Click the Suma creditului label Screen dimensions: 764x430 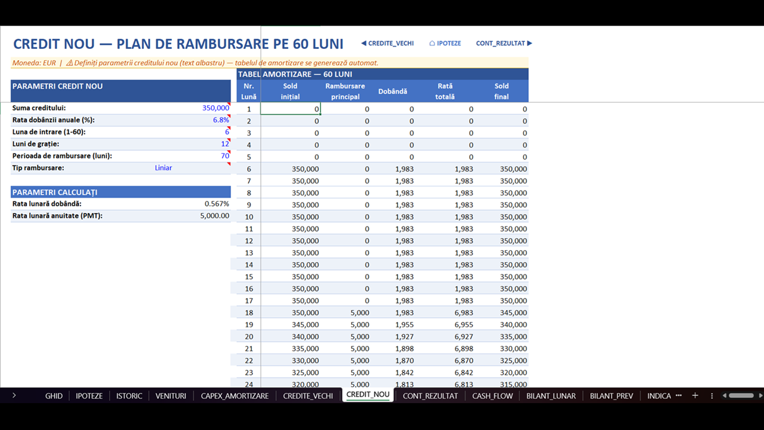[39, 108]
